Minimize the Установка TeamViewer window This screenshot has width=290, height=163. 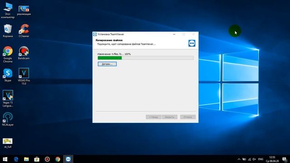(174, 34)
